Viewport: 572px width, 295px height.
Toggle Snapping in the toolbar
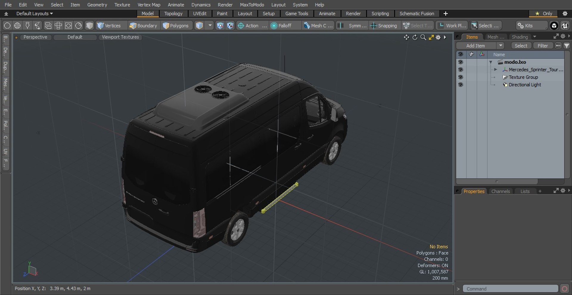(384, 26)
